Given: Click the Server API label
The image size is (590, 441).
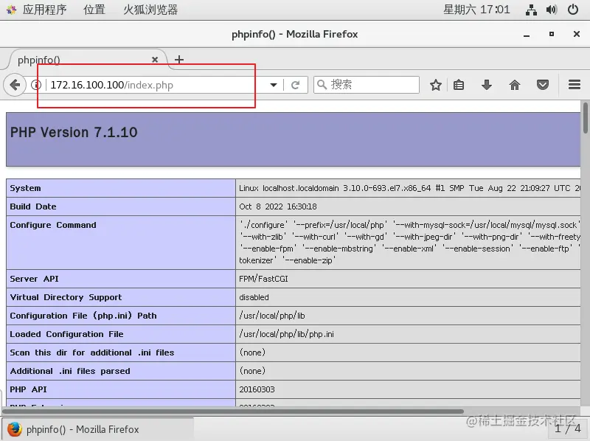Looking at the screenshot, I should click(x=34, y=279).
